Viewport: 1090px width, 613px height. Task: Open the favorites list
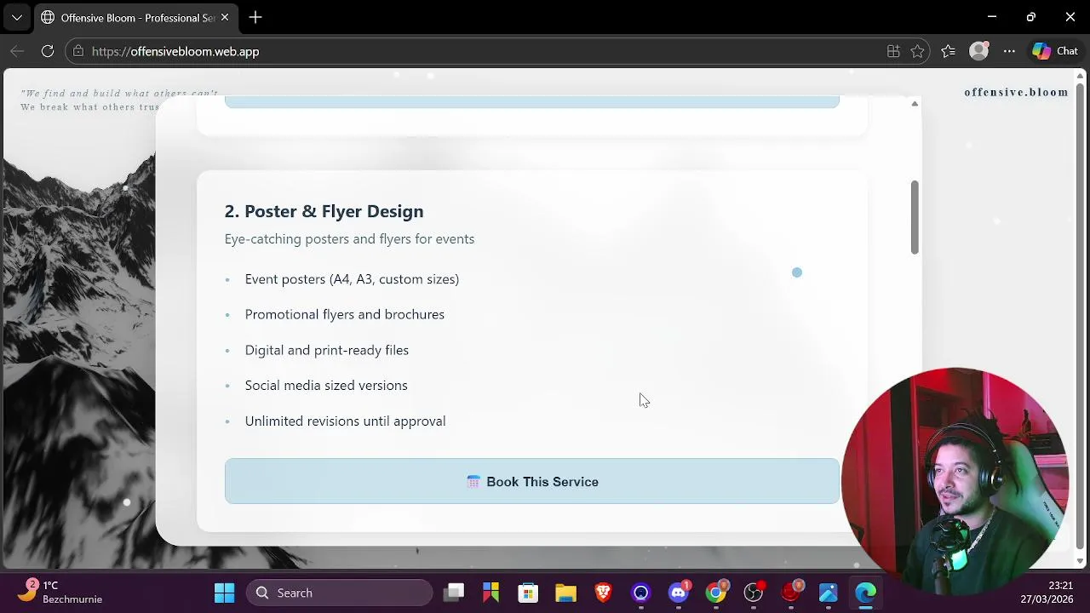point(948,51)
